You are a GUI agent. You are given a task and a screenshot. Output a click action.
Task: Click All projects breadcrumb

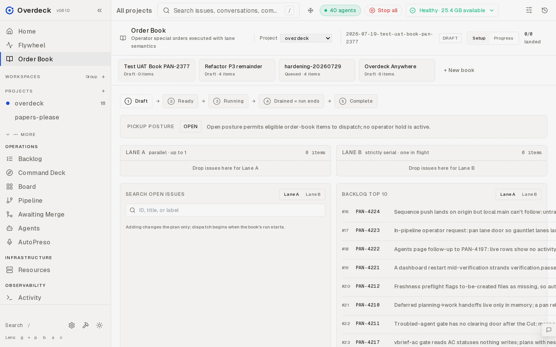[134, 11]
